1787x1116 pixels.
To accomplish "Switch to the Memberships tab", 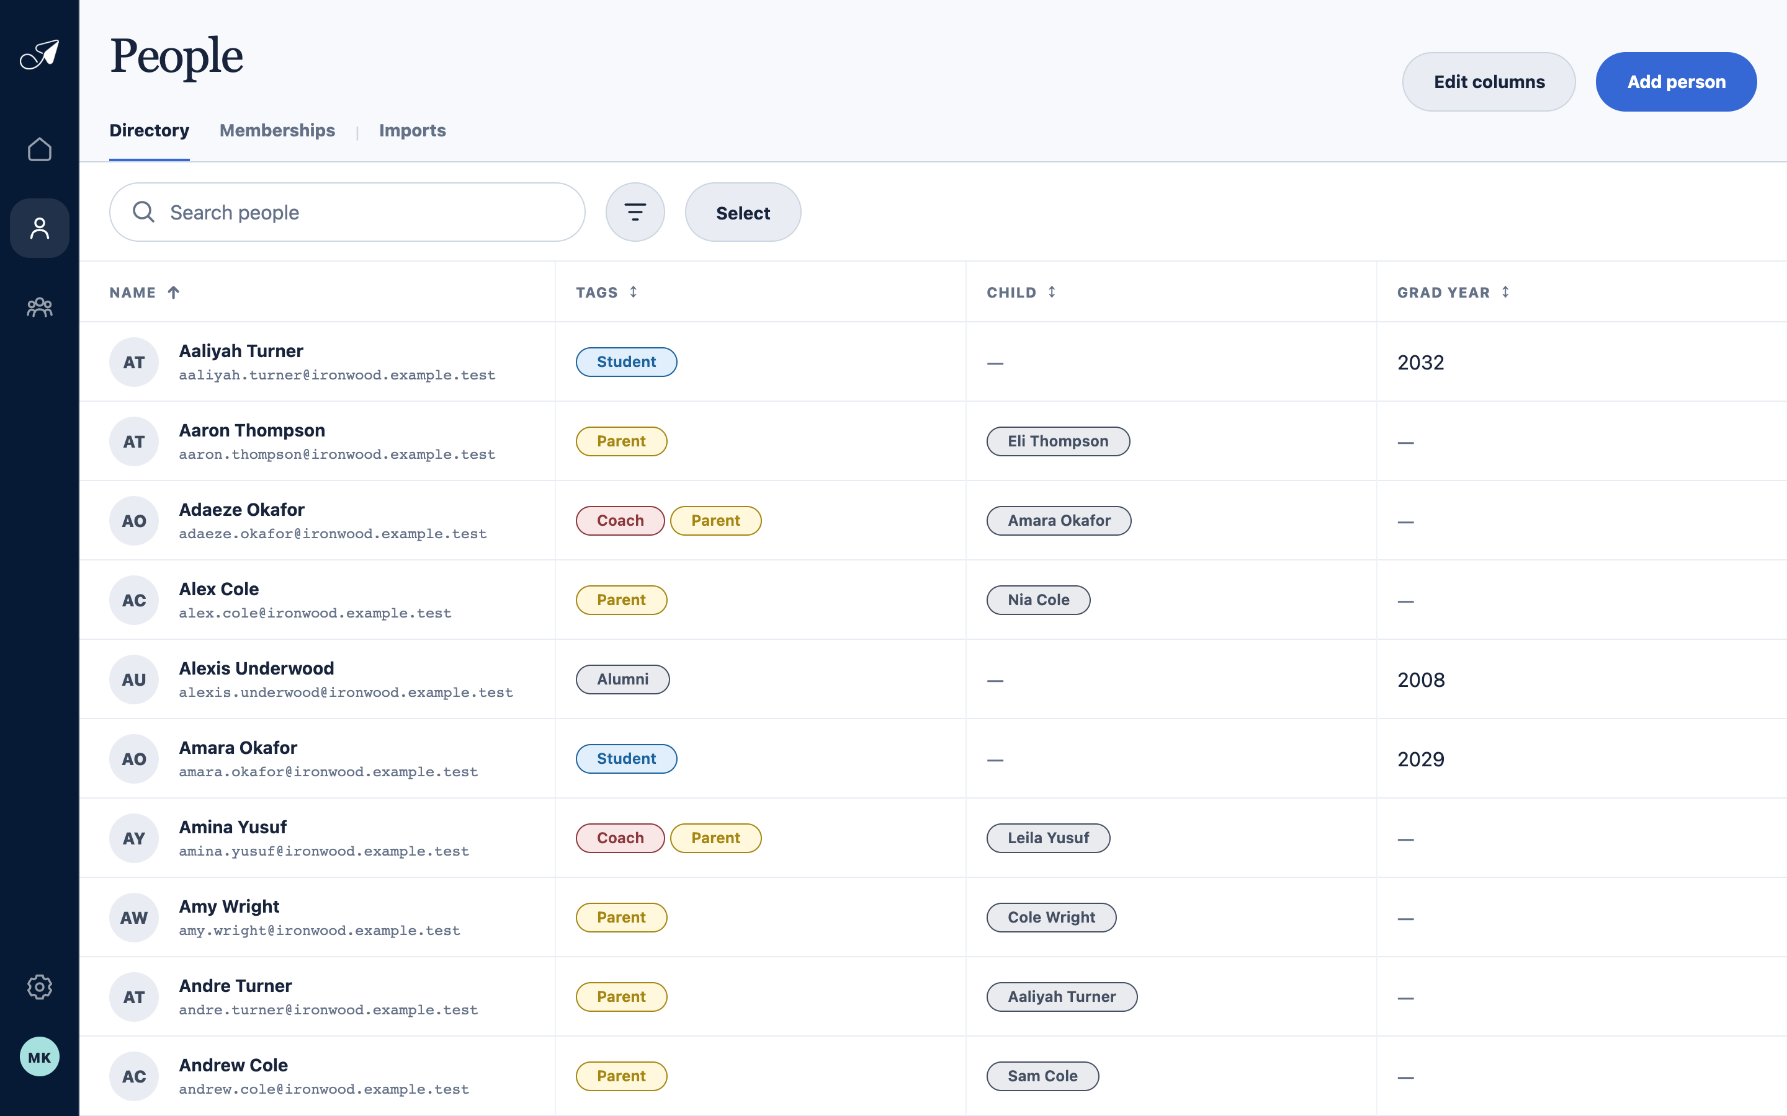I will [277, 131].
